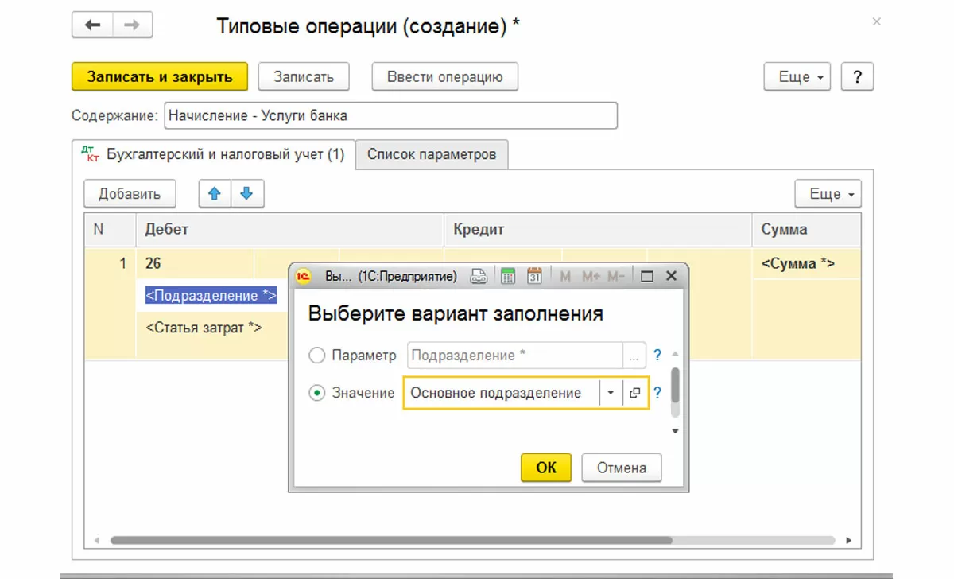Switch to Бухгалтерский и налоговый учет tab
Viewport: 954px width, 579px height.
[x=215, y=154]
